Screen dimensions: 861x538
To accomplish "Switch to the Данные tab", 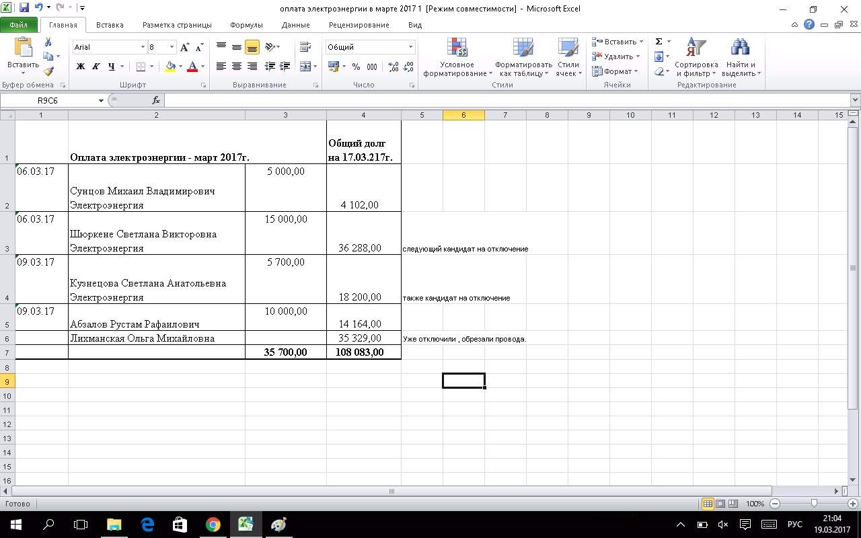I will point(296,25).
